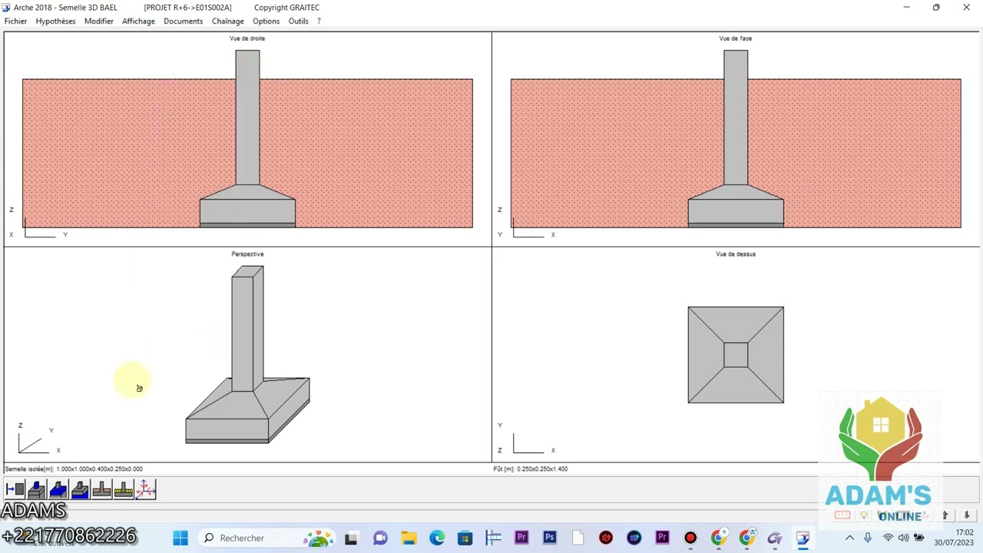Viewport: 983px width, 553px height.
Task: Open the Wi-Fi network tray icon
Action: 888,538
